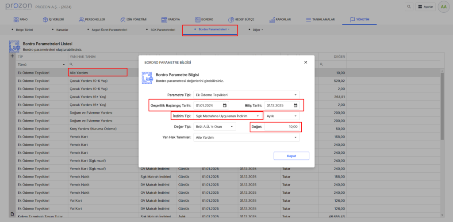Click the document icon at grid bottom-left
This screenshot has width=453, height=222.
(x=12, y=214)
